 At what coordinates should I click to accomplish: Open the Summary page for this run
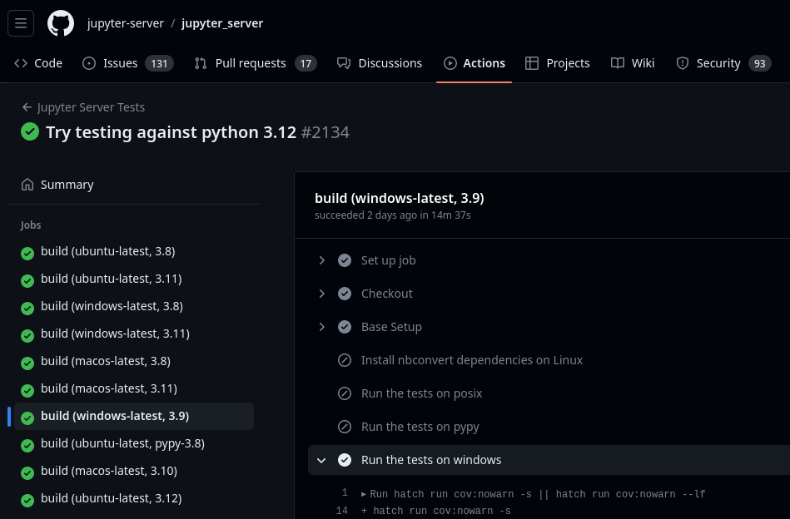[x=67, y=184]
